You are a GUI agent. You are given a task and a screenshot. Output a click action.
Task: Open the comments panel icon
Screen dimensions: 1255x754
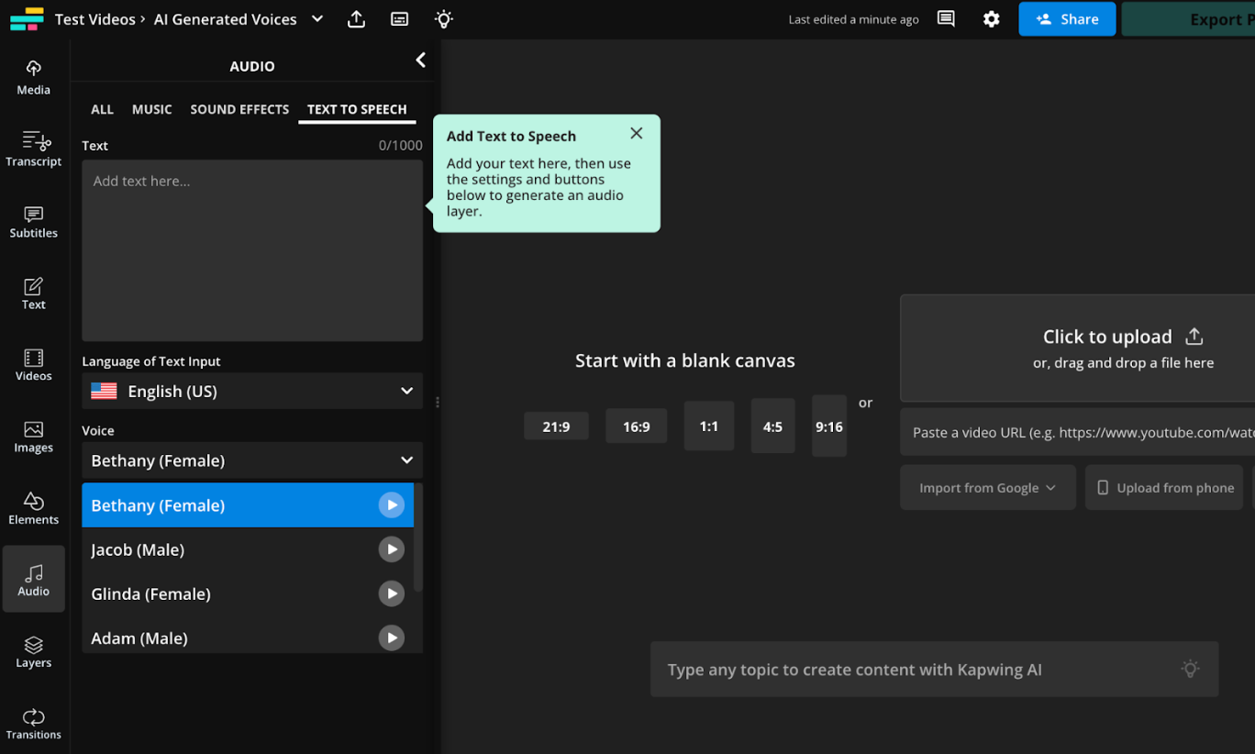click(946, 18)
